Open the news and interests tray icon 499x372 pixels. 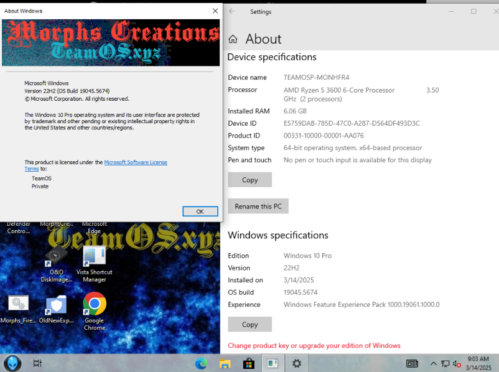[412, 363]
